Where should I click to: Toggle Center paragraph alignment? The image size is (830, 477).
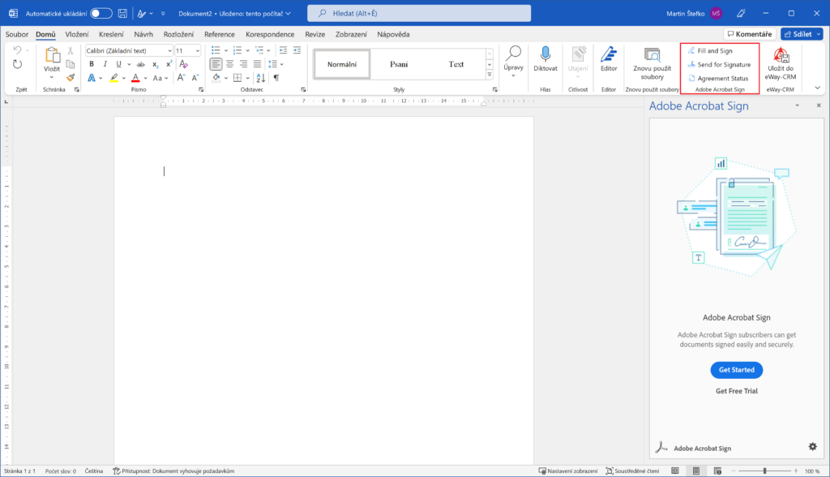229,64
